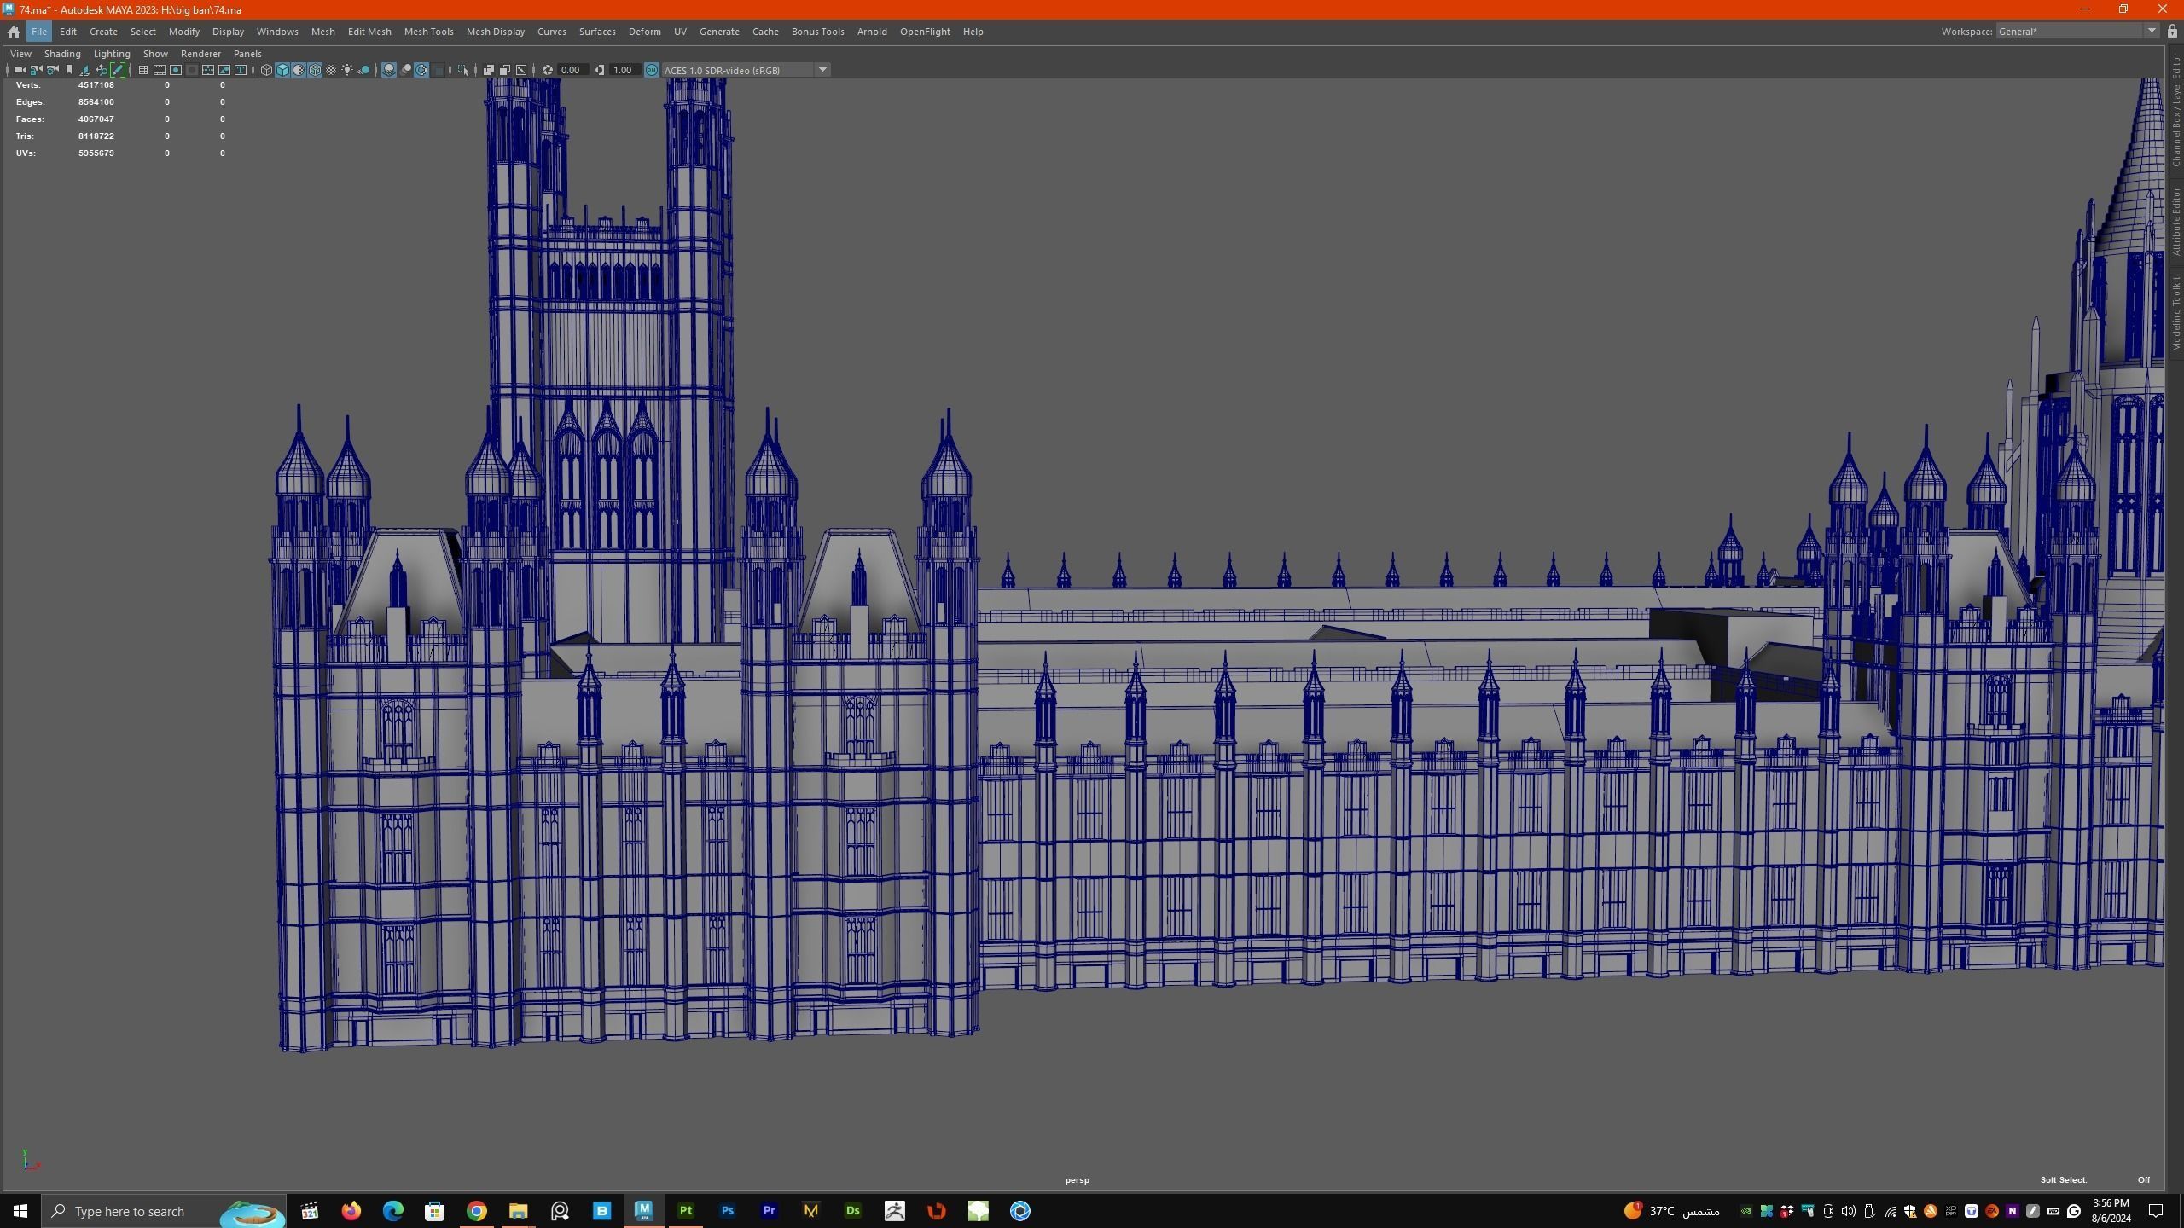
Task: Click the bookmarks icon
Action: click(x=69, y=70)
